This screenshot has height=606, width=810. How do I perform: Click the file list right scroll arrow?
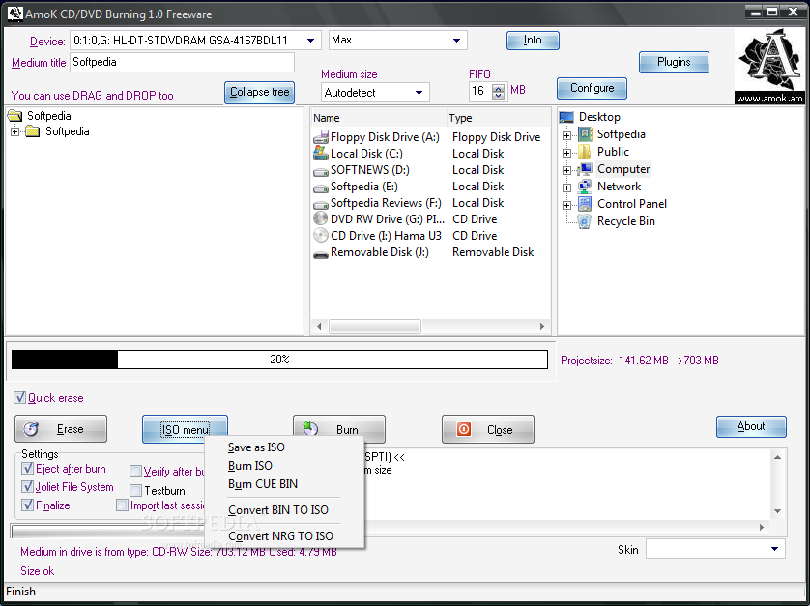click(542, 327)
